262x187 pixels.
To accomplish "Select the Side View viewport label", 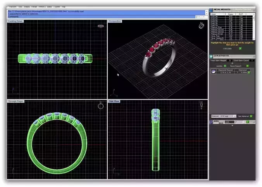I will [114, 101].
